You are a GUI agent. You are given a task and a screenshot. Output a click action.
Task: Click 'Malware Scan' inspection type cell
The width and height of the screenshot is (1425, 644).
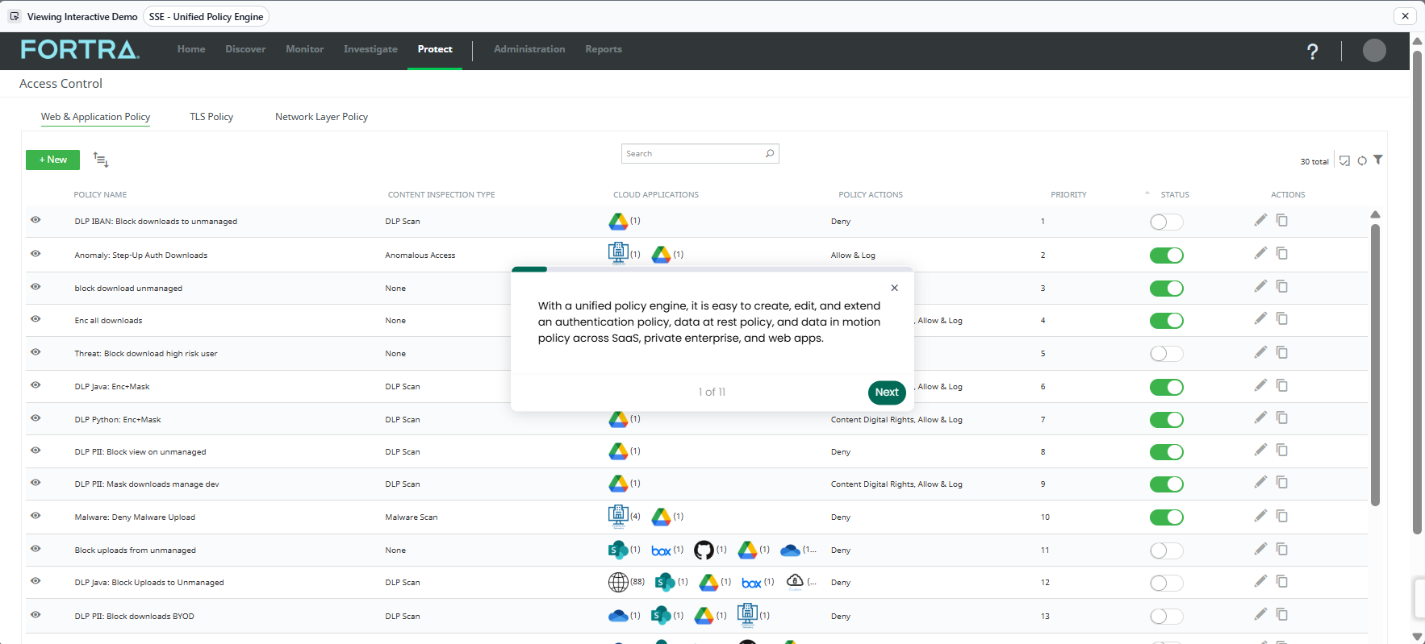pos(412,517)
